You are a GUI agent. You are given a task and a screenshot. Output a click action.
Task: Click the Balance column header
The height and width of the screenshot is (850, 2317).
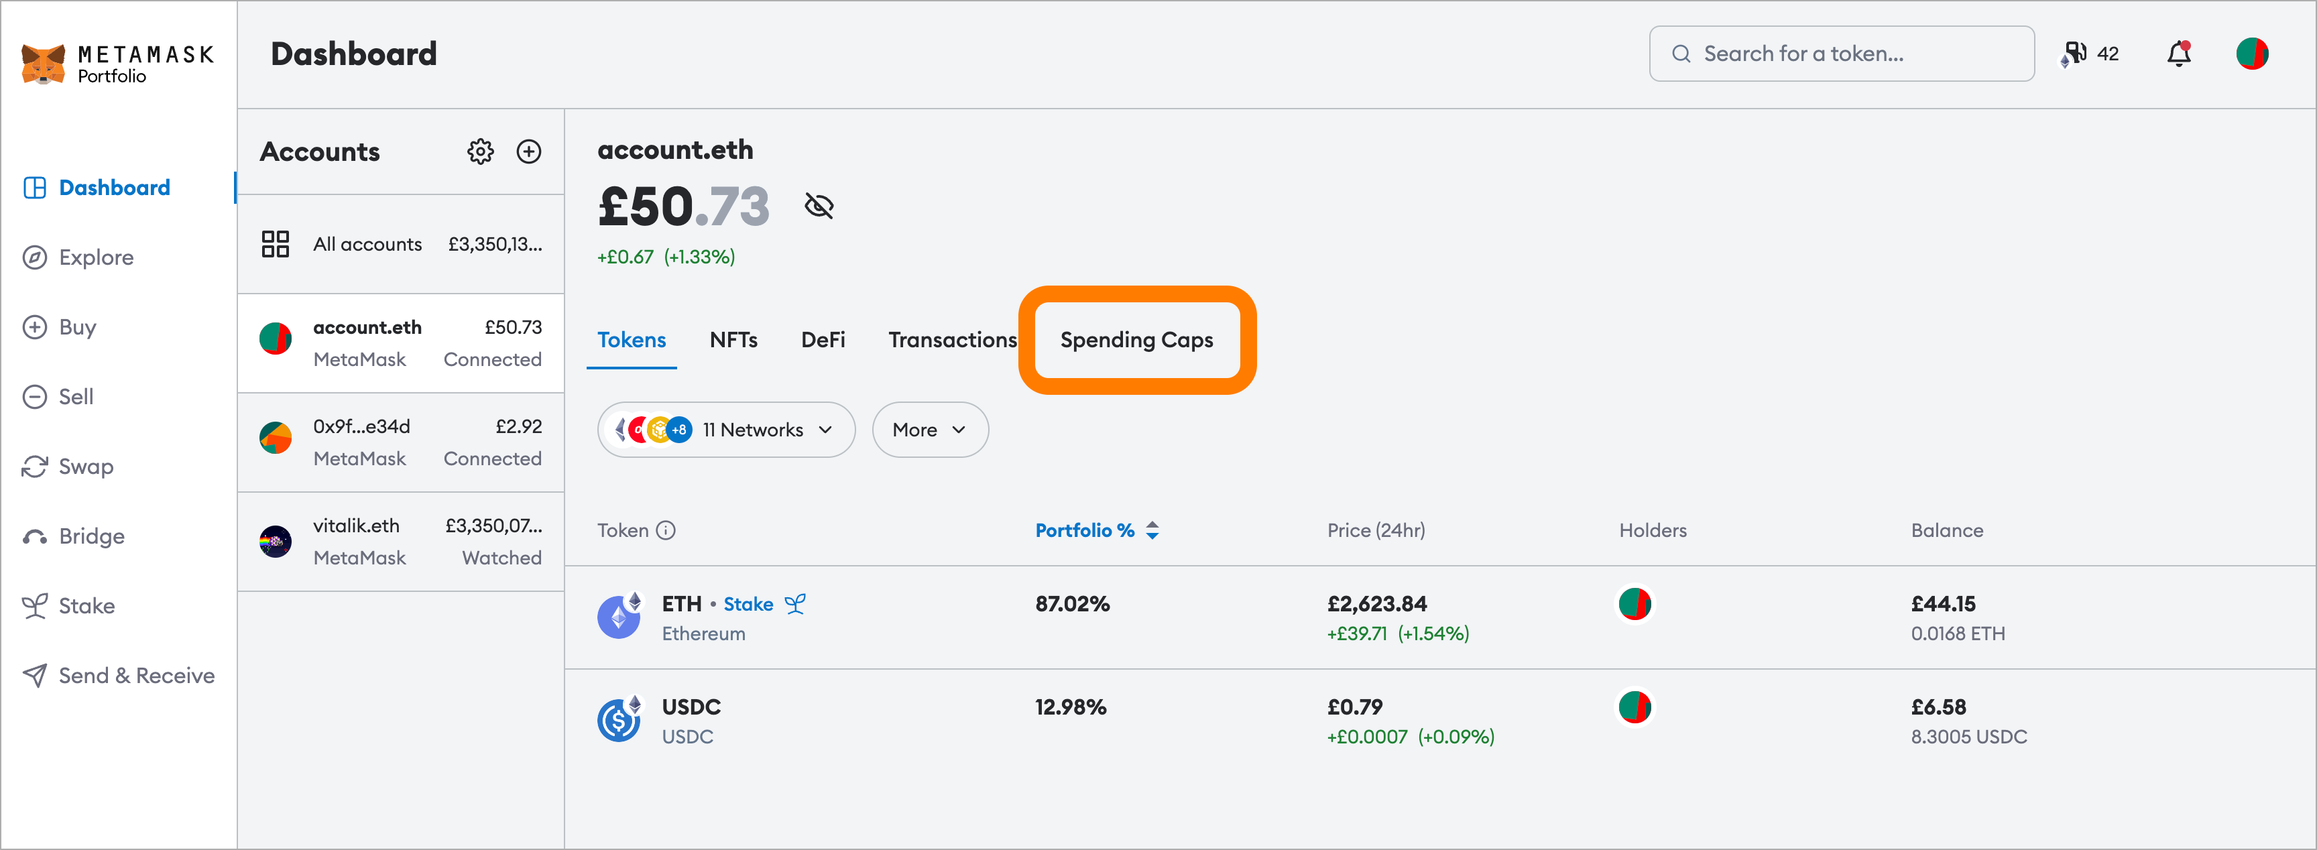click(1946, 531)
